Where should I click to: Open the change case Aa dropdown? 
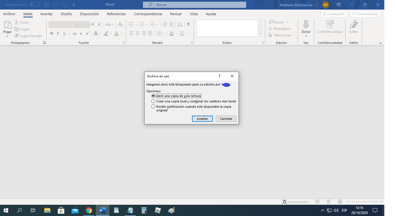coord(110,24)
